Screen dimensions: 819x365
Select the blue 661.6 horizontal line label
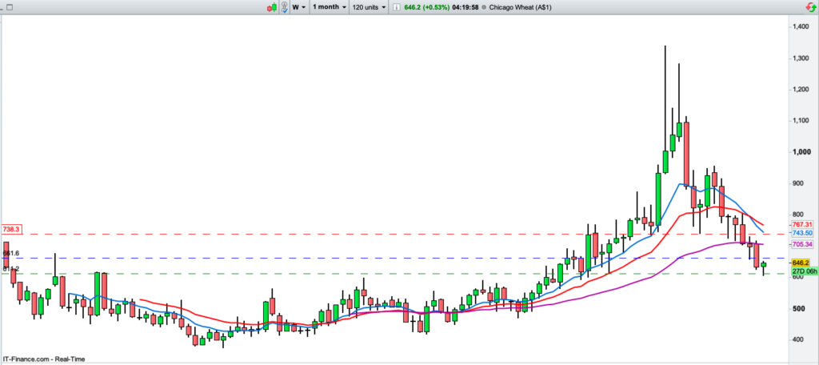coord(10,253)
